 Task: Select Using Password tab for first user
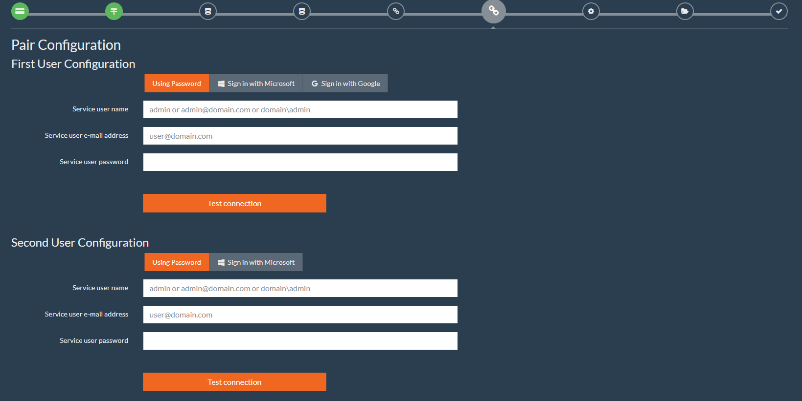tap(177, 84)
